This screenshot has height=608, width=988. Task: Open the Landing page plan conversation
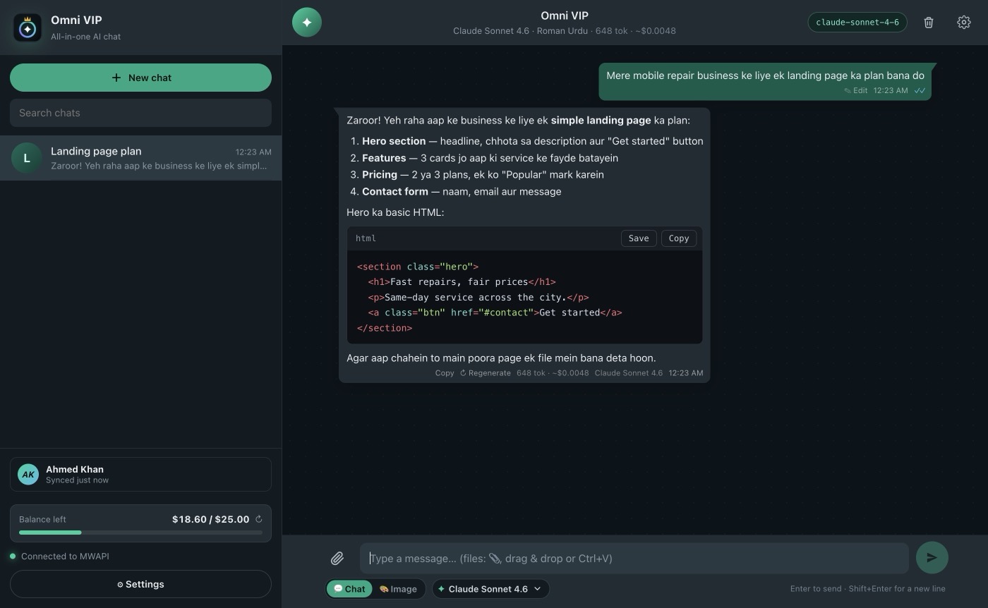[140, 158]
